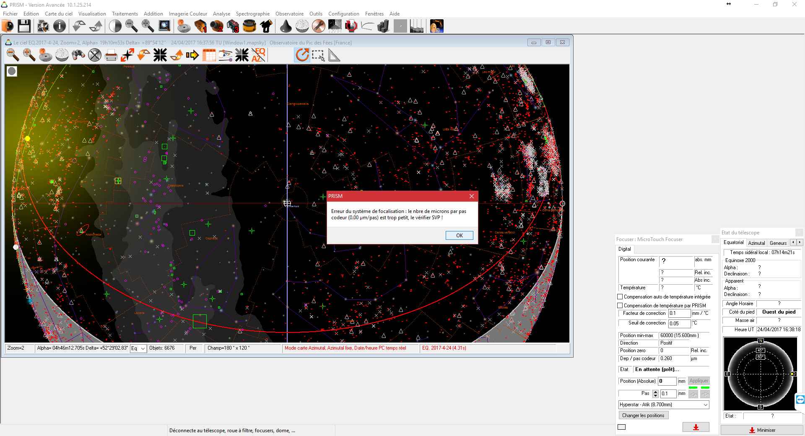Click the calendar grid icon in sky toolbar
The height and width of the screenshot is (436, 805).
[209, 55]
